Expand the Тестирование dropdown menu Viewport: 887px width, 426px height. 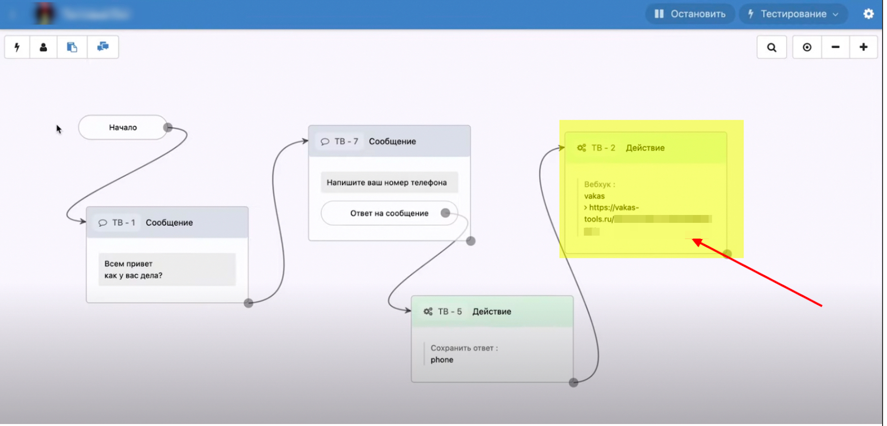793,14
